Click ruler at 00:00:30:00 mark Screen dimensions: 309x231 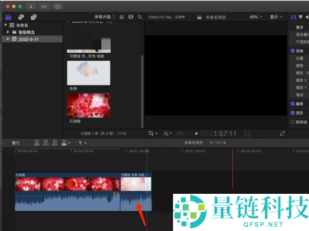[x=83, y=151]
